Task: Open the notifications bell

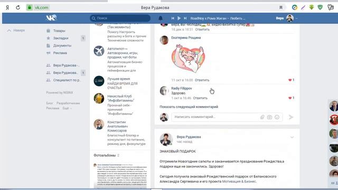Action: point(161,18)
